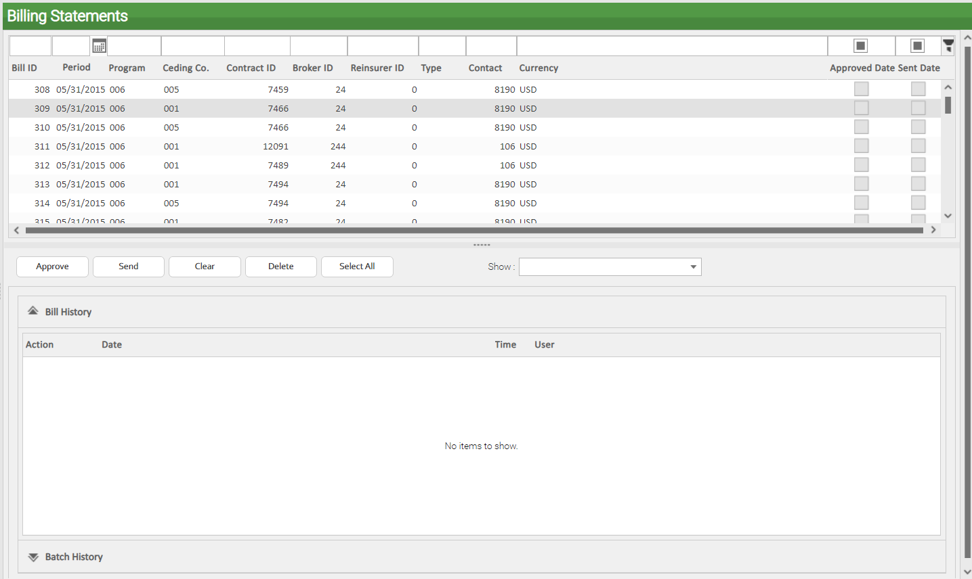Click the Clear button
The width and height of the screenshot is (972, 579).
[x=205, y=267]
